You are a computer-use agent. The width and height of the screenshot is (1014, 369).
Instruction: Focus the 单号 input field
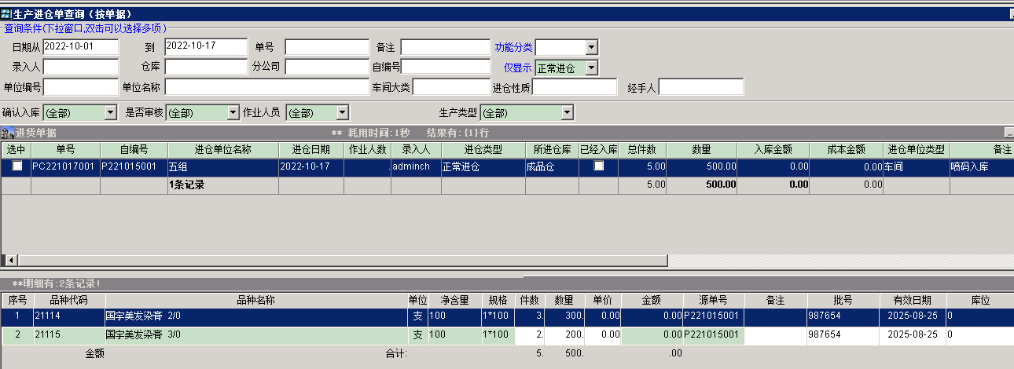point(326,47)
